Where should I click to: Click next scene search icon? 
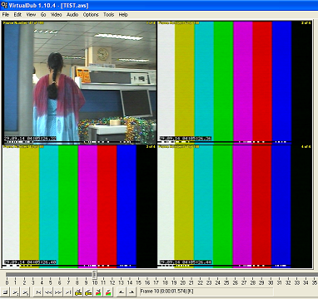(108, 292)
